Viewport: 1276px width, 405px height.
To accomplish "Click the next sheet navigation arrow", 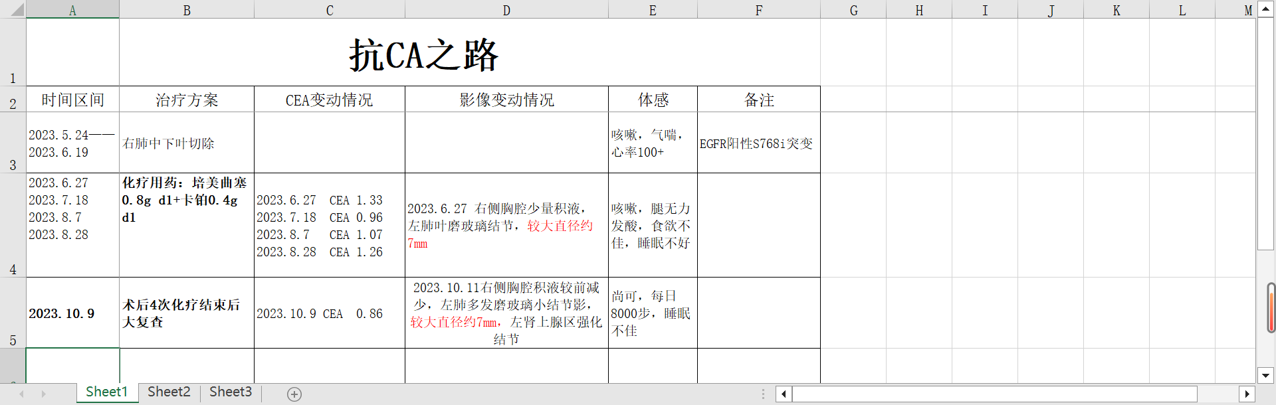I will point(44,394).
